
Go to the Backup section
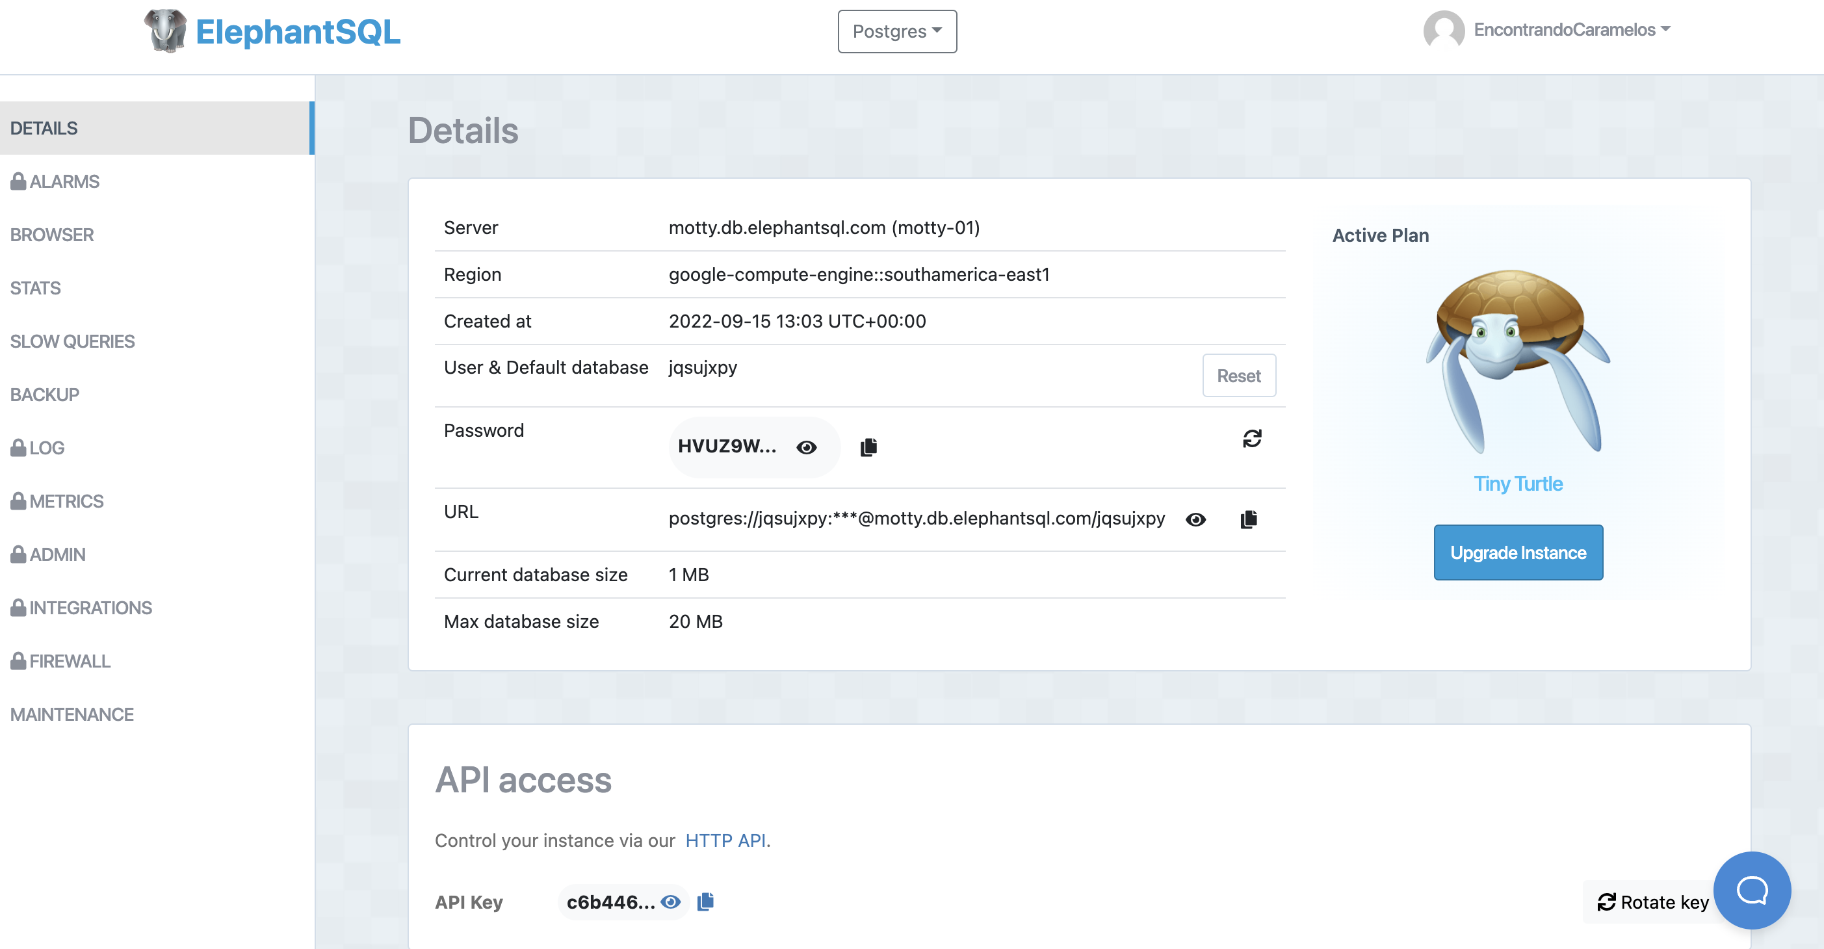coord(45,395)
